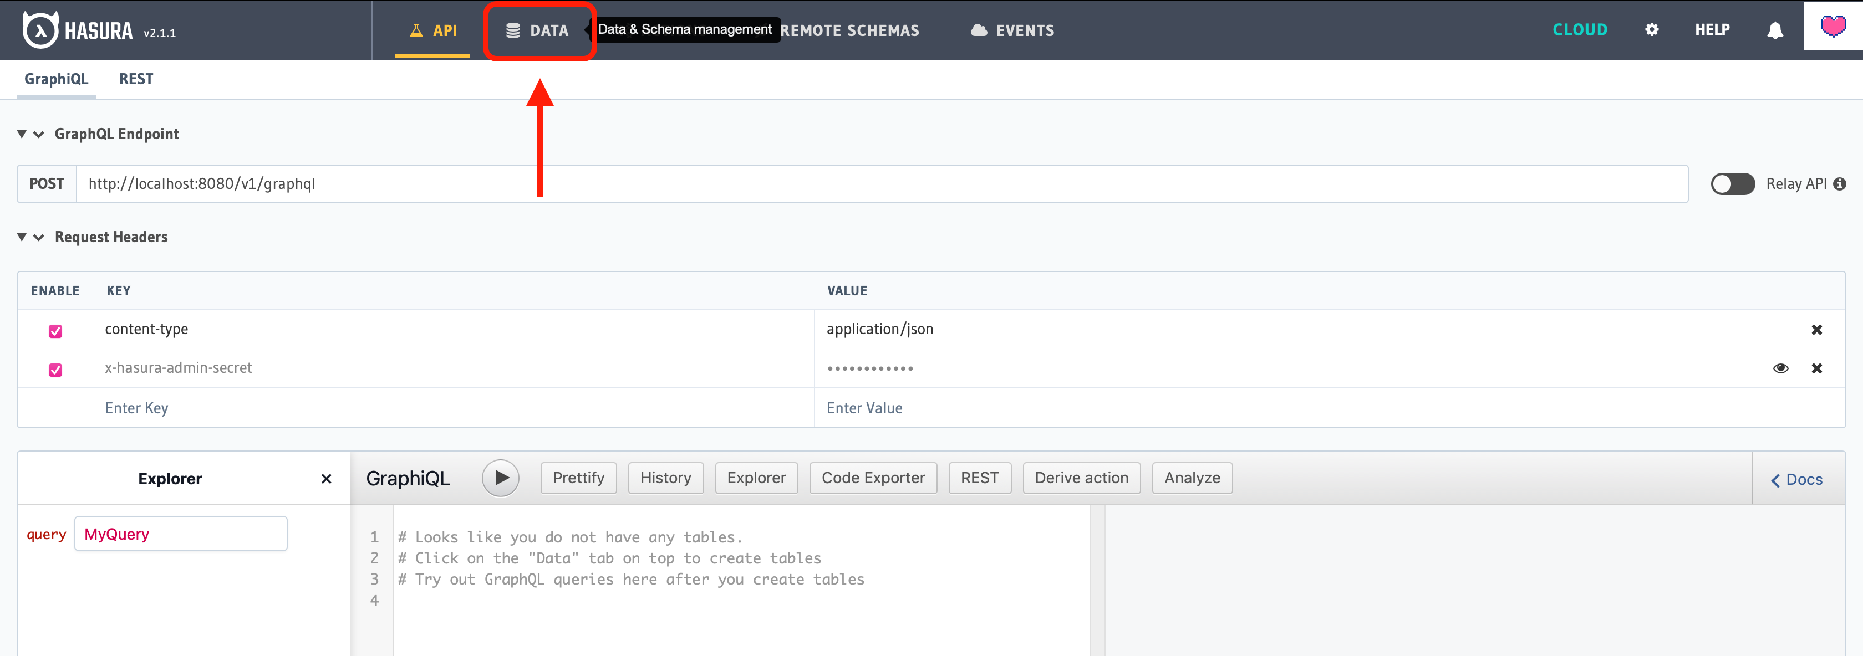Click the pink heart icon
The width and height of the screenshot is (1863, 656).
point(1833,27)
